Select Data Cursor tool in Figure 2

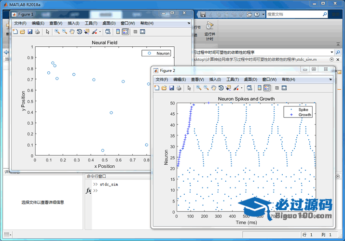coord(229,88)
